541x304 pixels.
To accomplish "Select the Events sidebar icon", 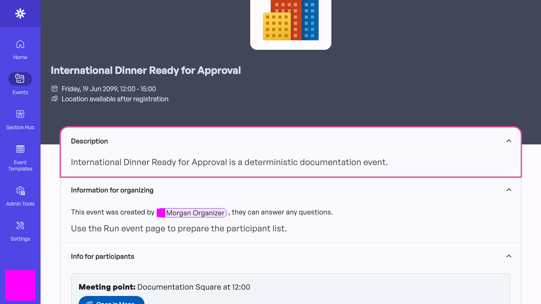I will [20, 79].
